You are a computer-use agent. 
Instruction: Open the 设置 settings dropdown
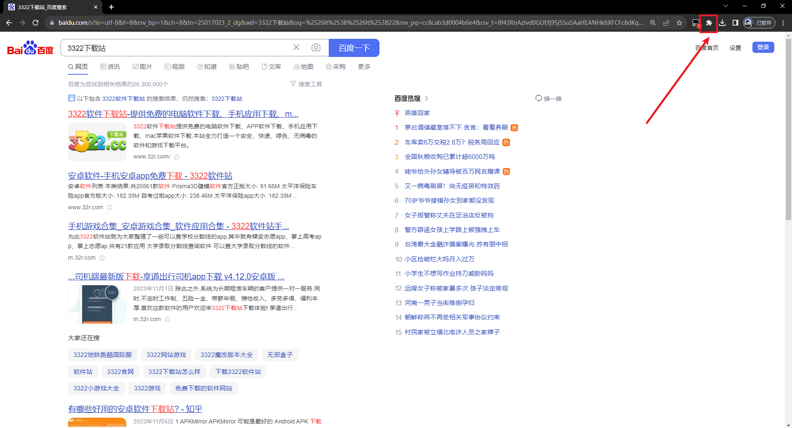(x=735, y=48)
